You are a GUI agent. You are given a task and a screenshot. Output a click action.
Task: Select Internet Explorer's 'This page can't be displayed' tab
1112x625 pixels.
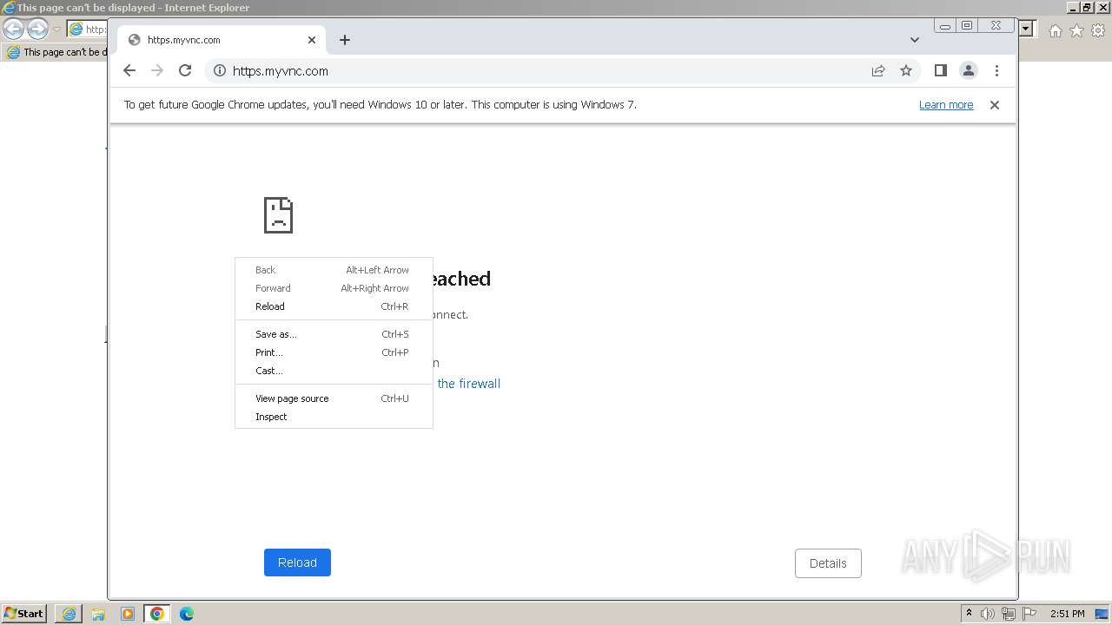(x=55, y=52)
